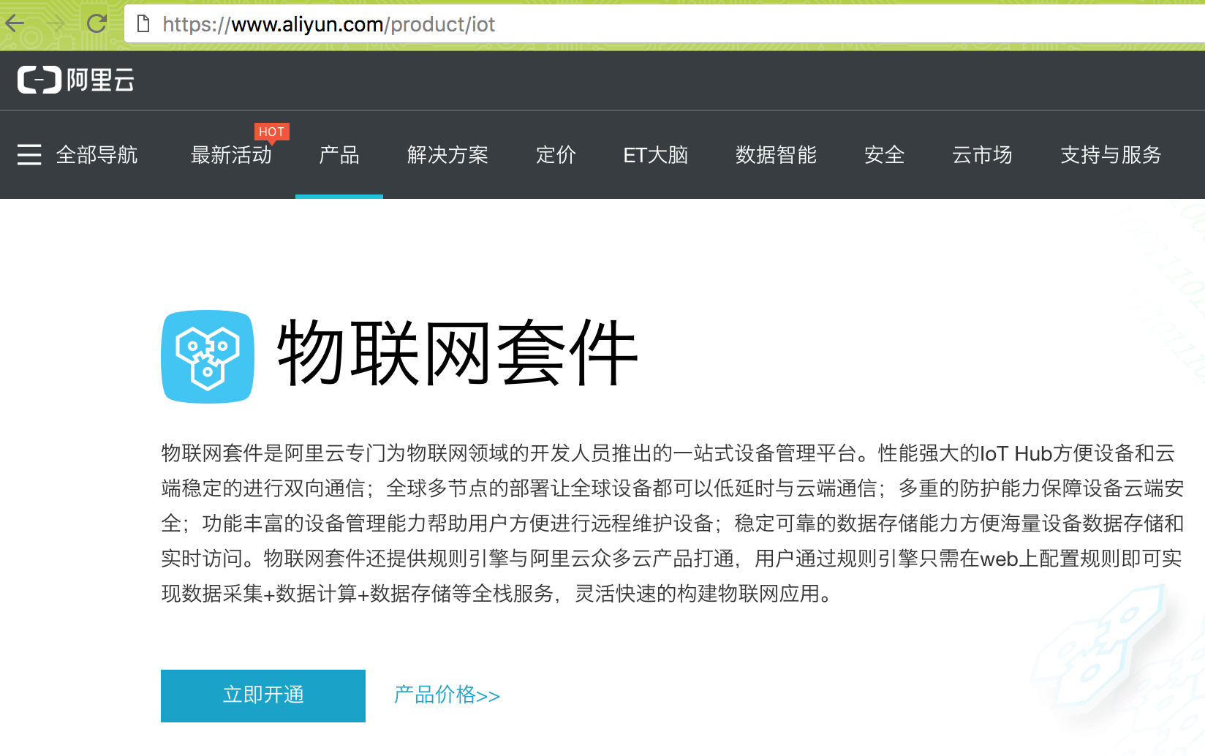Open the 解决方案 menu

447,155
